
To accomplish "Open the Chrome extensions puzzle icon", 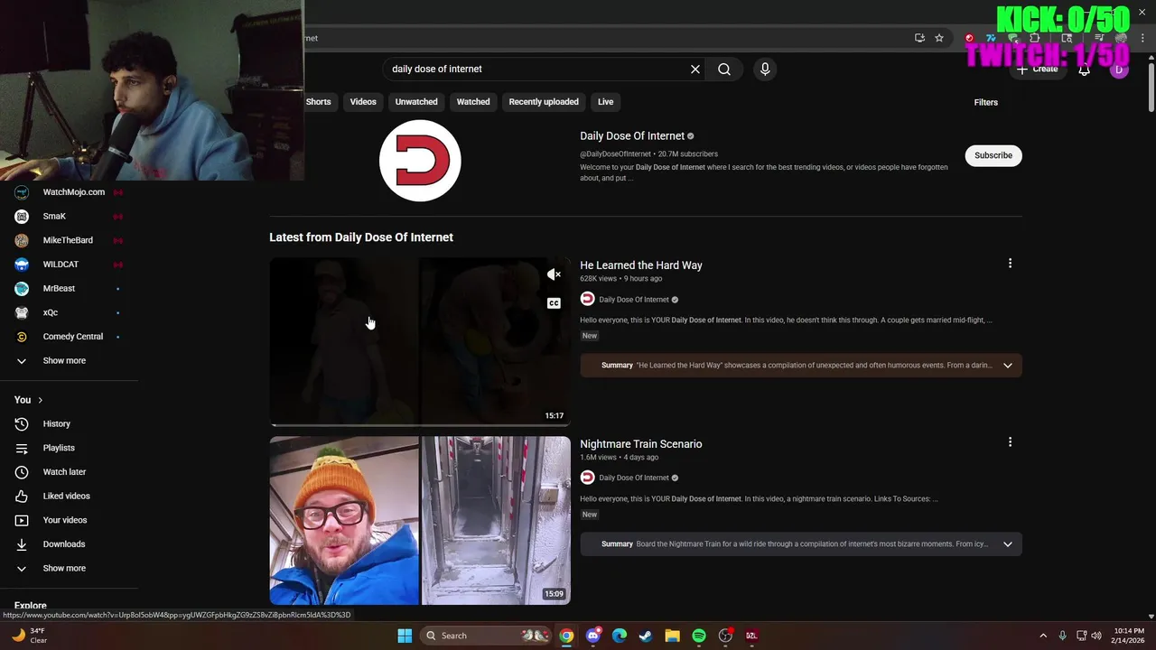I will click(x=1035, y=38).
